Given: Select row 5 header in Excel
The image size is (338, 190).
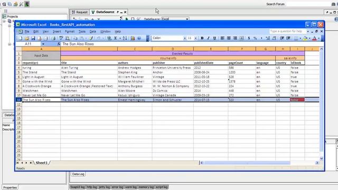Looking at the screenshot, I should click(19, 72).
